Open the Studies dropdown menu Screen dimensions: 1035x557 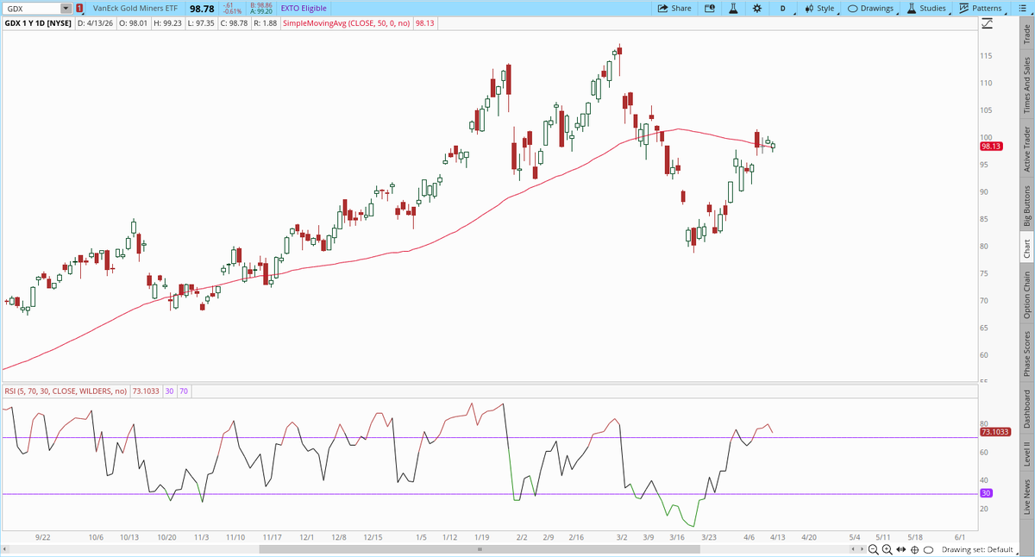tap(926, 8)
